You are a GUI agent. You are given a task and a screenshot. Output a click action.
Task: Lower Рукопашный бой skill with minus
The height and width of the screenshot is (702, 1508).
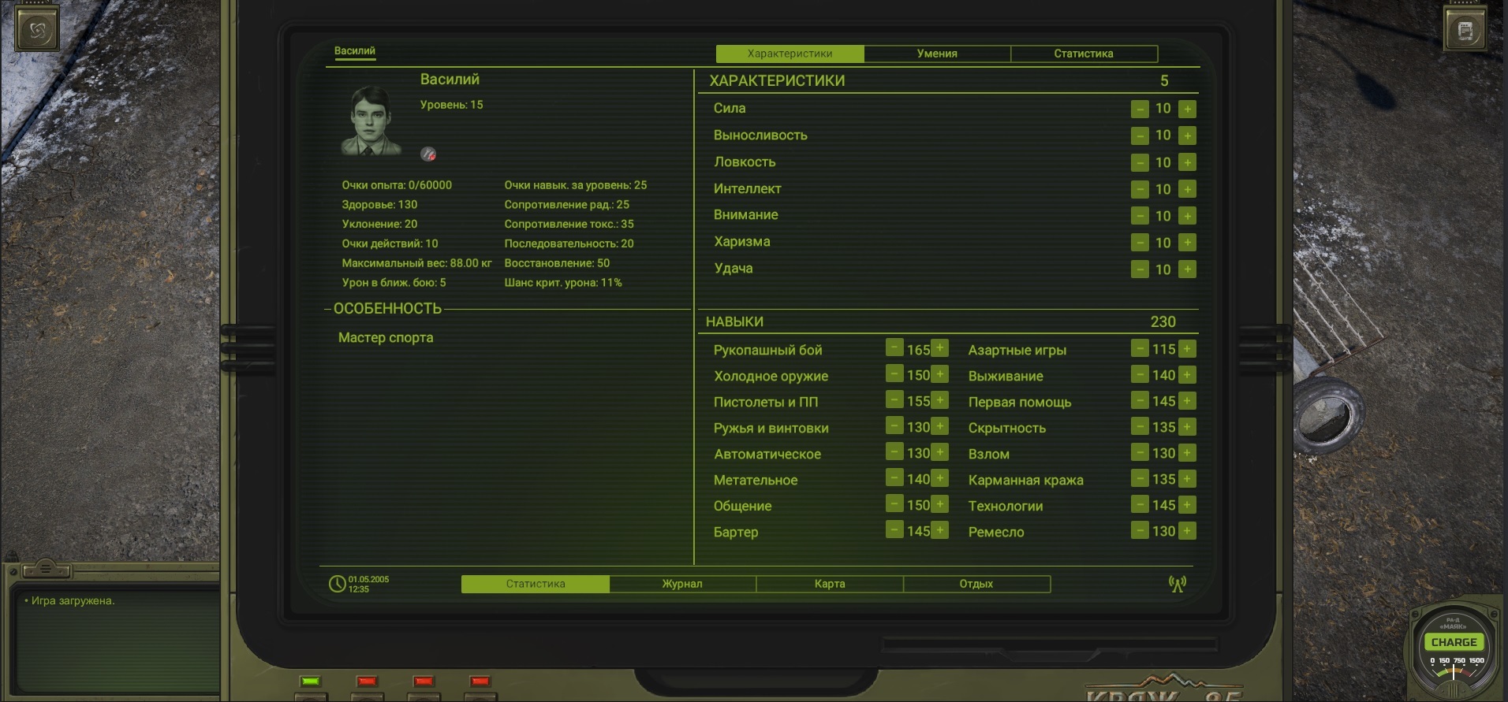pos(894,348)
